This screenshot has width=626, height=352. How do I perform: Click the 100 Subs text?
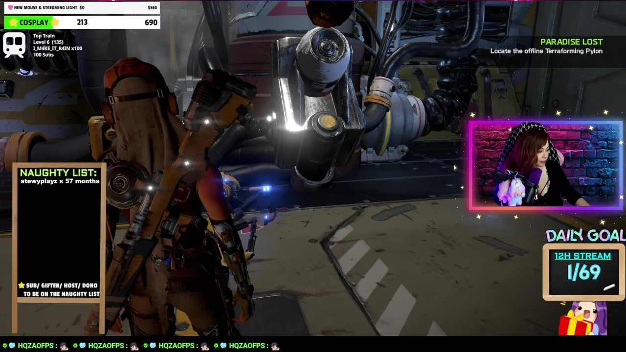[x=44, y=55]
